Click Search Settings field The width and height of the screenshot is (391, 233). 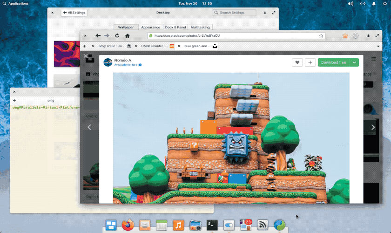click(x=235, y=13)
